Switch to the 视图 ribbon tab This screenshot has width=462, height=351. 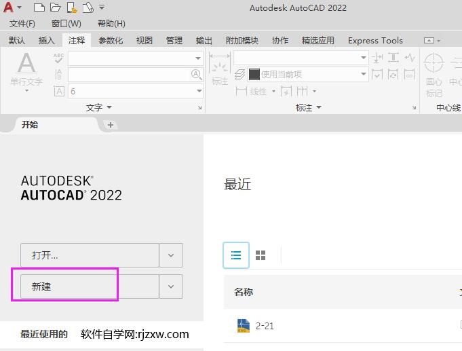(x=144, y=41)
